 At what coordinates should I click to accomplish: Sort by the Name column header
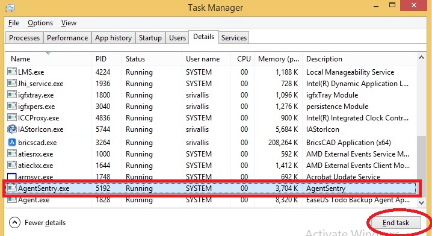48,59
